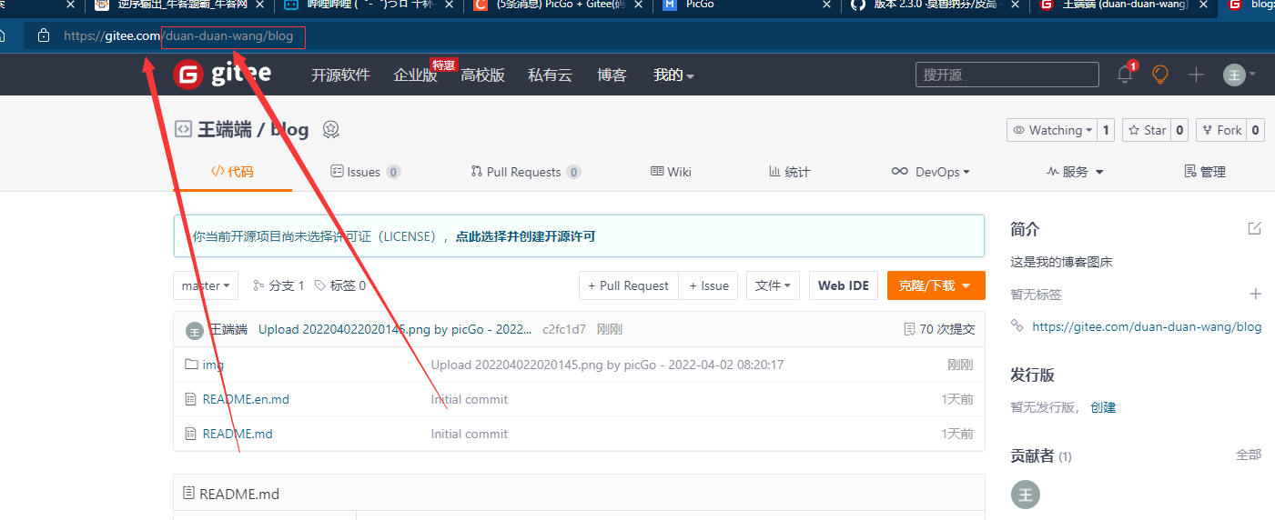Click the badge icon next to blog title

click(x=331, y=129)
